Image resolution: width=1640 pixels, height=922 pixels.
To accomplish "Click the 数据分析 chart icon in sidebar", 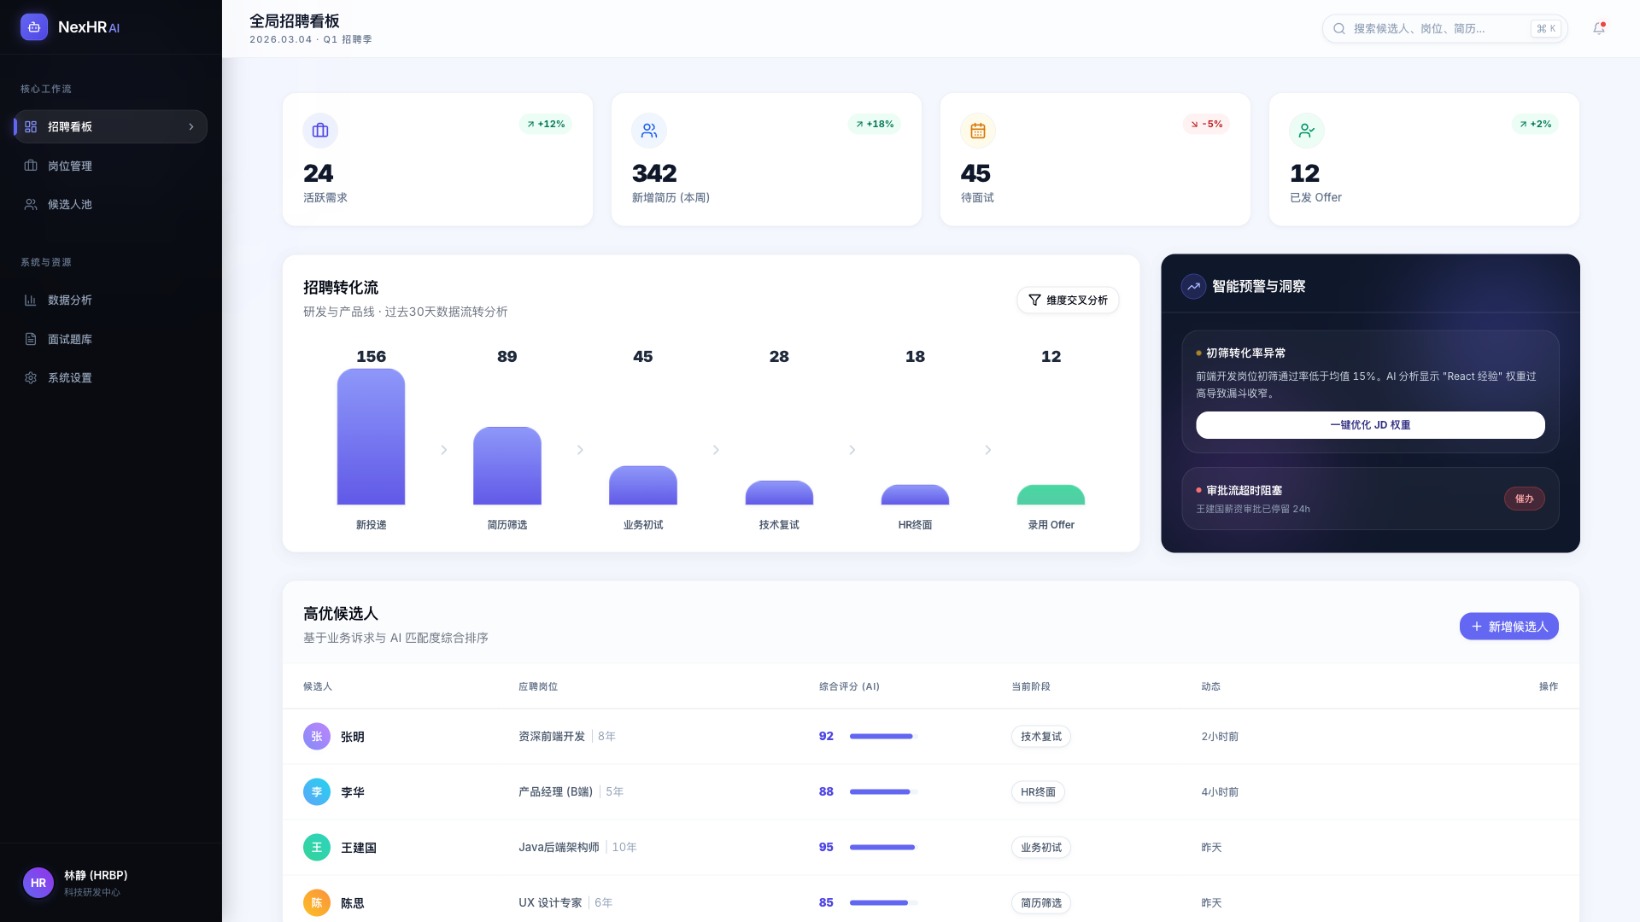I will [x=31, y=300].
